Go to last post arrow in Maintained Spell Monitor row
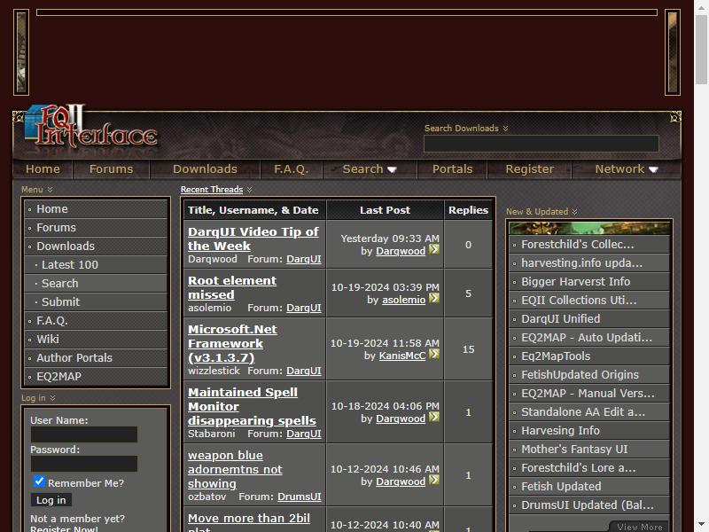Image resolution: width=709 pixels, height=532 pixels. pos(434,417)
